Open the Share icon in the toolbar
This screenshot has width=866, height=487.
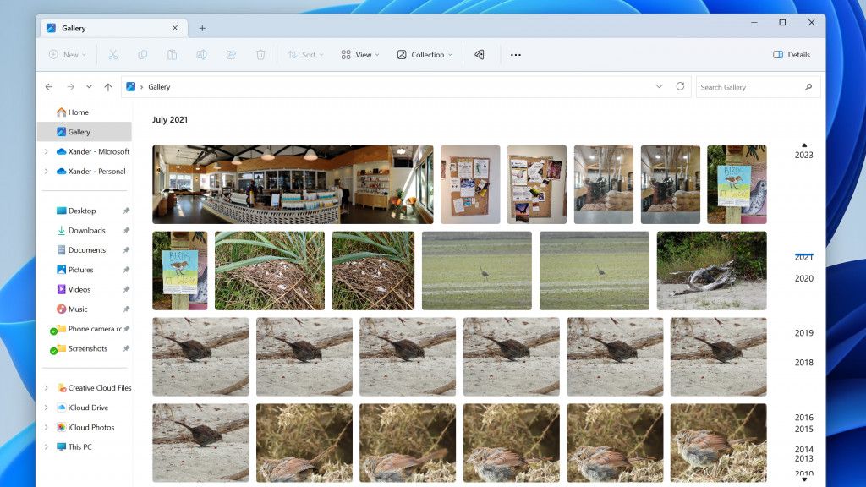(x=231, y=54)
